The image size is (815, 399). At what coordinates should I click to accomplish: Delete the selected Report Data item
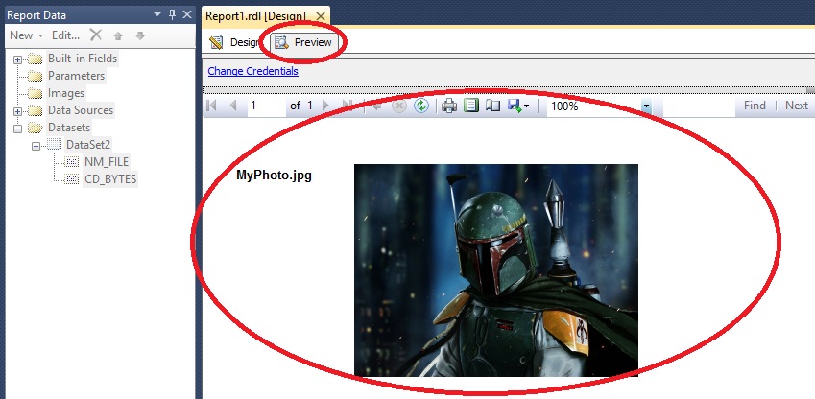96,35
